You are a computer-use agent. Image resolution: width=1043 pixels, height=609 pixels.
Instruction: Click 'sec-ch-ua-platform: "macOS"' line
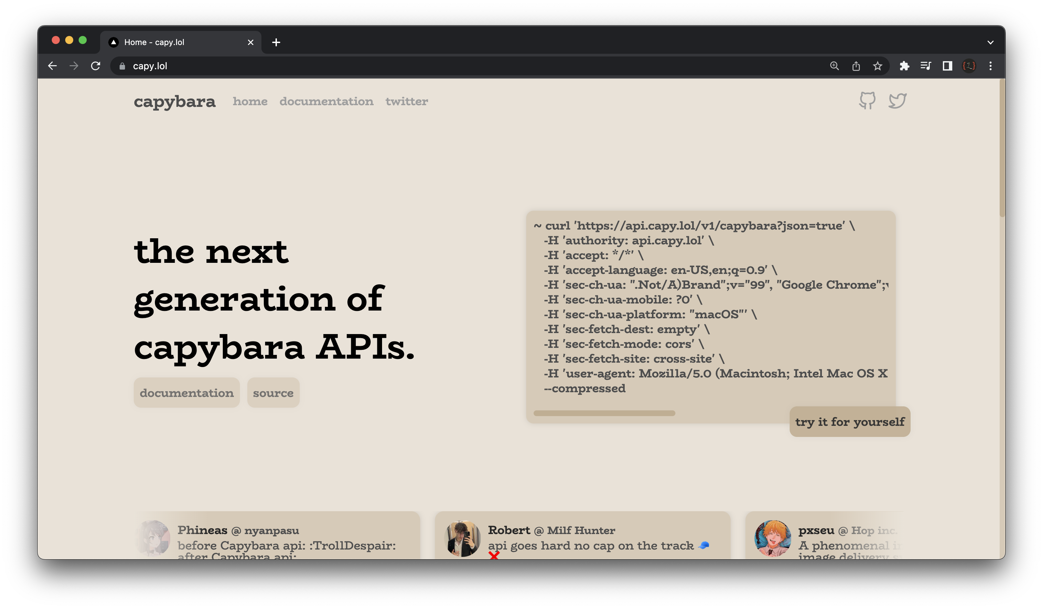(650, 314)
